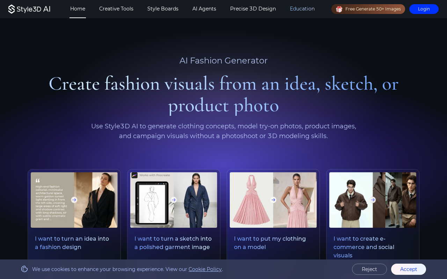Click the Login button
The width and height of the screenshot is (447, 279).
click(424, 9)
